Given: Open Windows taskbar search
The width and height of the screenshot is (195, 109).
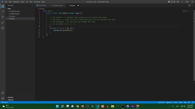Looking at the screenshot, I should pyautogui.click(x=62, y=106).
